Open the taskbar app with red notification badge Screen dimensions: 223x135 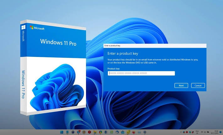tap(79, 132)
